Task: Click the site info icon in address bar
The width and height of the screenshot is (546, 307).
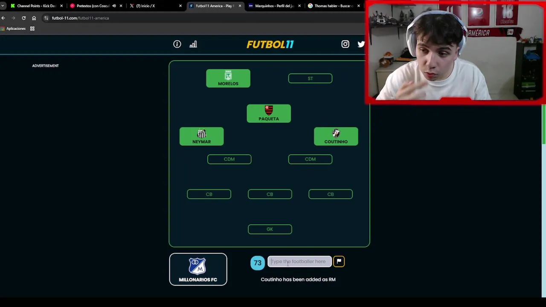Action: point(46,18)
